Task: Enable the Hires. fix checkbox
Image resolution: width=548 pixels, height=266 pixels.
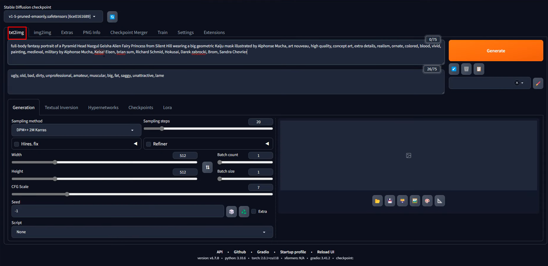Action: coord(17,144)
